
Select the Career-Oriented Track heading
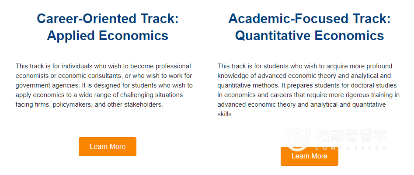click(108, 19)
